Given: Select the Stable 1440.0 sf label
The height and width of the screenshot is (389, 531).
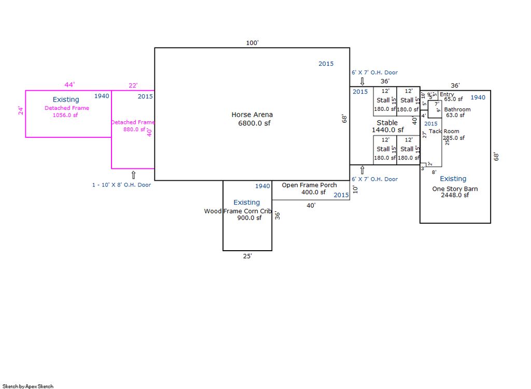Looking at the screenshot, I should click(x=387, y=126).
